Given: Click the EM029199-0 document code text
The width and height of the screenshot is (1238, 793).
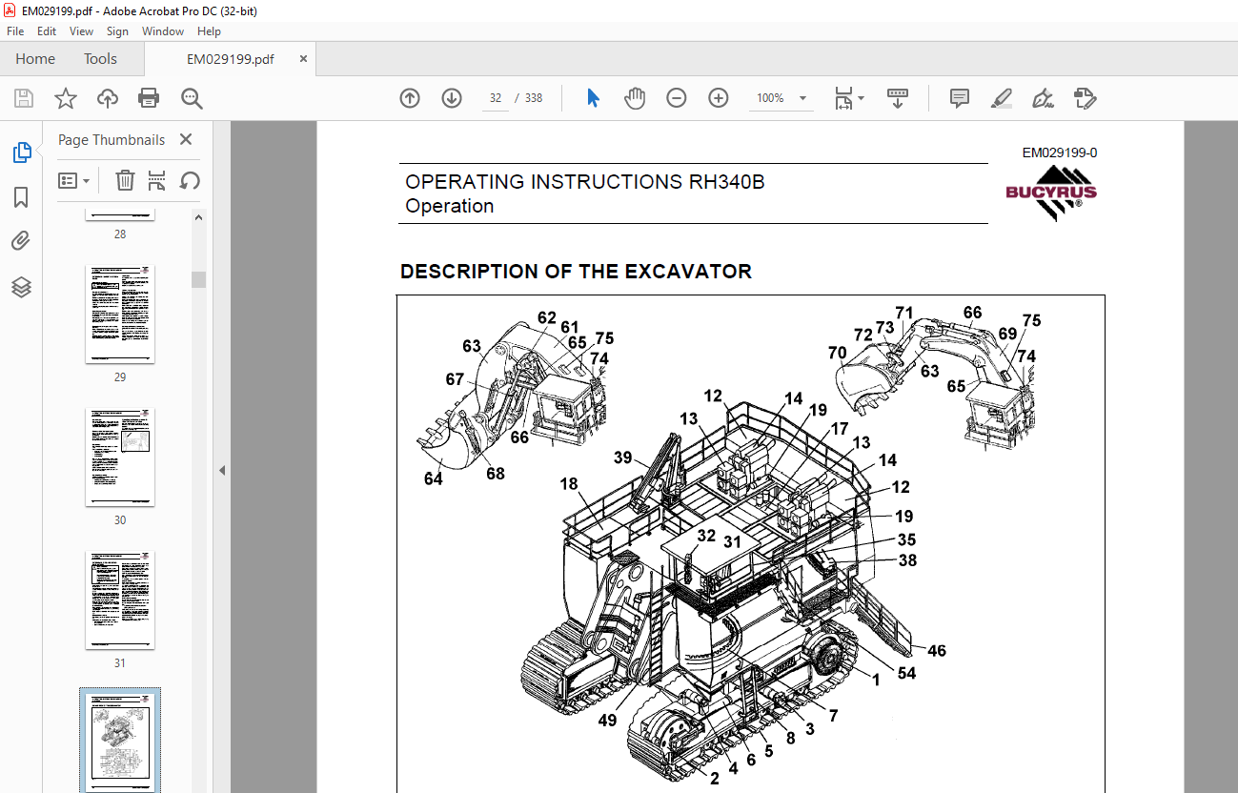Looking at the screenshot, I should [x=1060, y=152].
